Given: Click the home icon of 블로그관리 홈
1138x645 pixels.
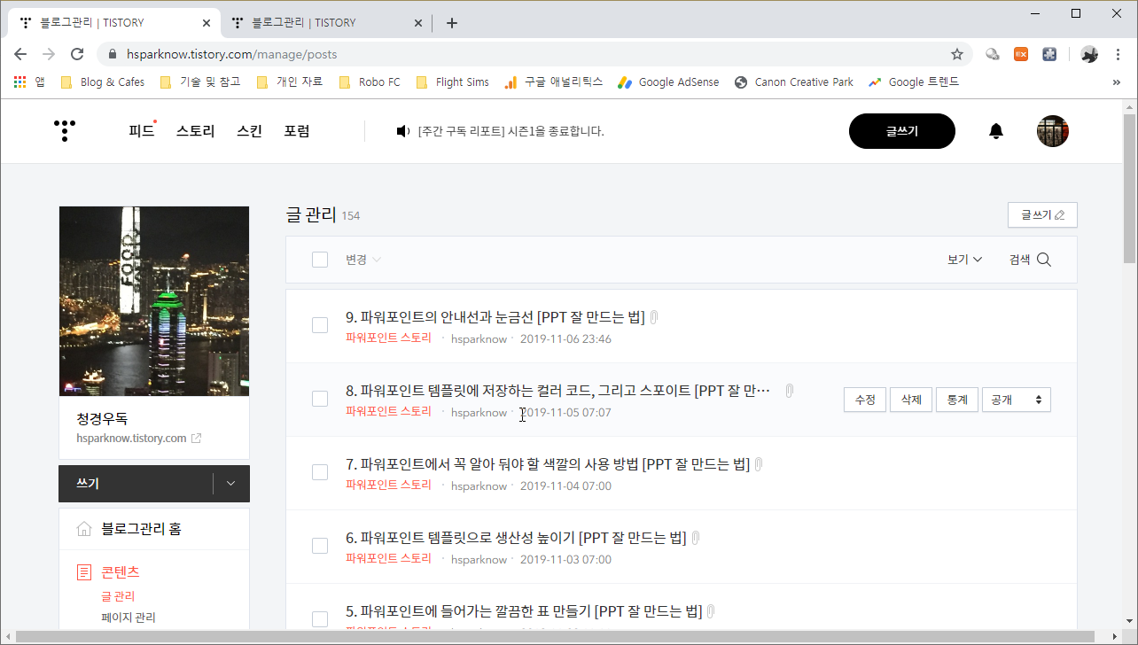Looking at the screenshot, I should [84, 529].
